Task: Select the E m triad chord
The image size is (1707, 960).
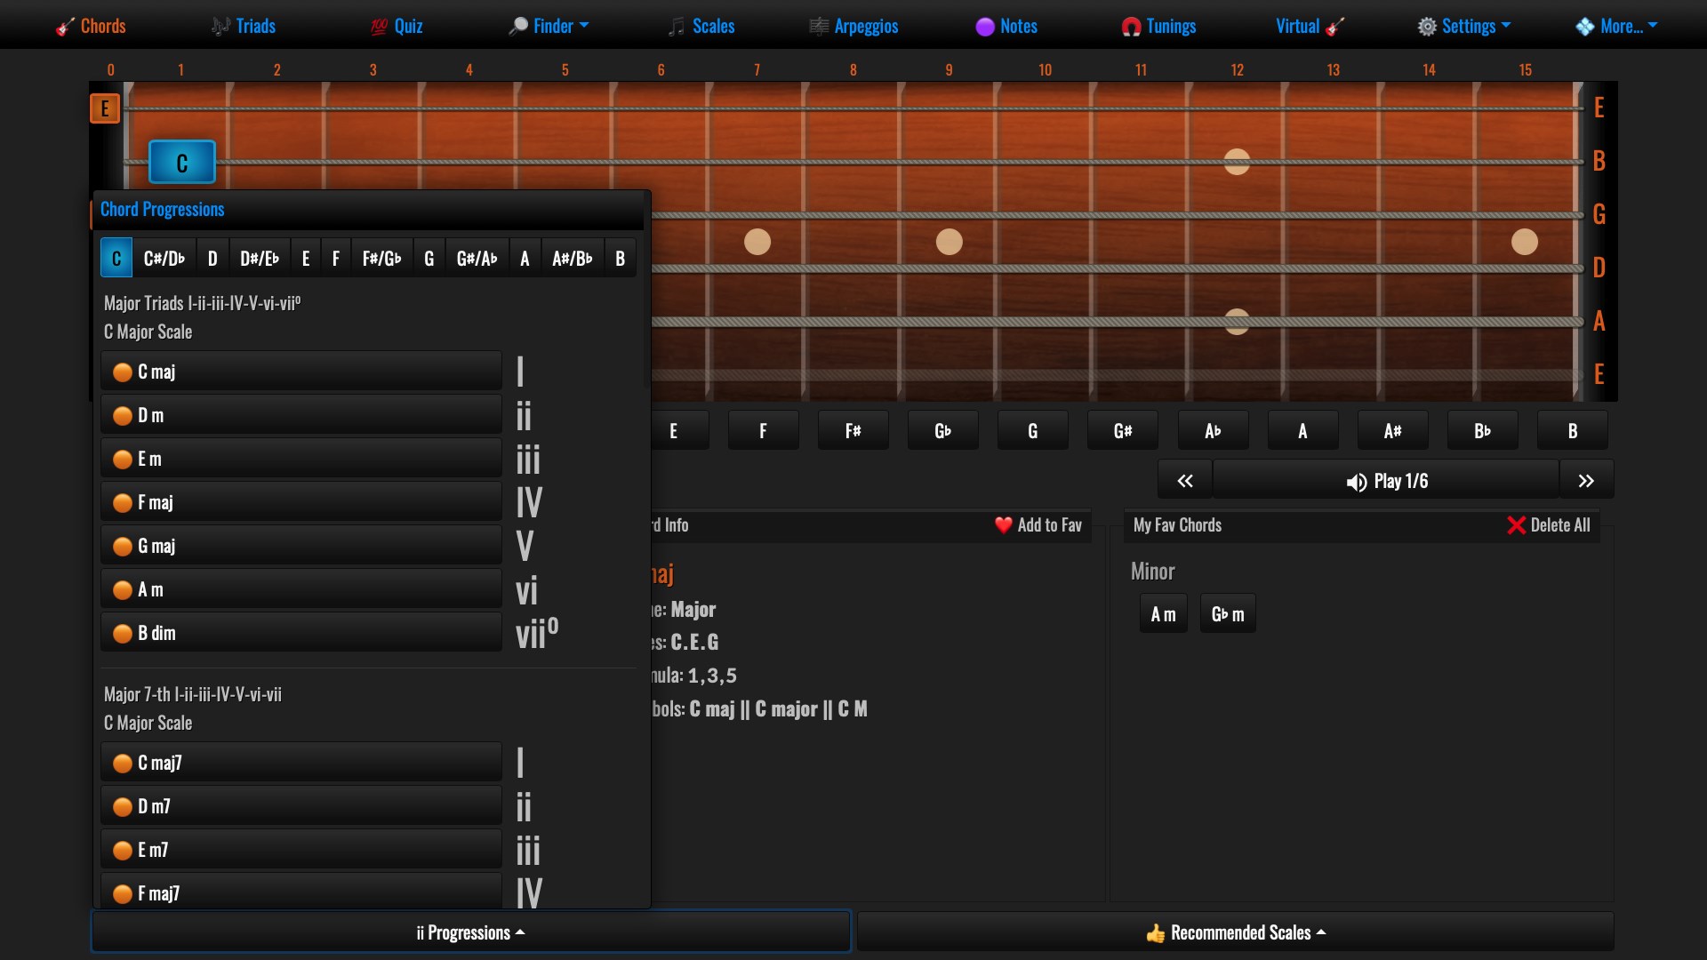Action: [301, 459]
